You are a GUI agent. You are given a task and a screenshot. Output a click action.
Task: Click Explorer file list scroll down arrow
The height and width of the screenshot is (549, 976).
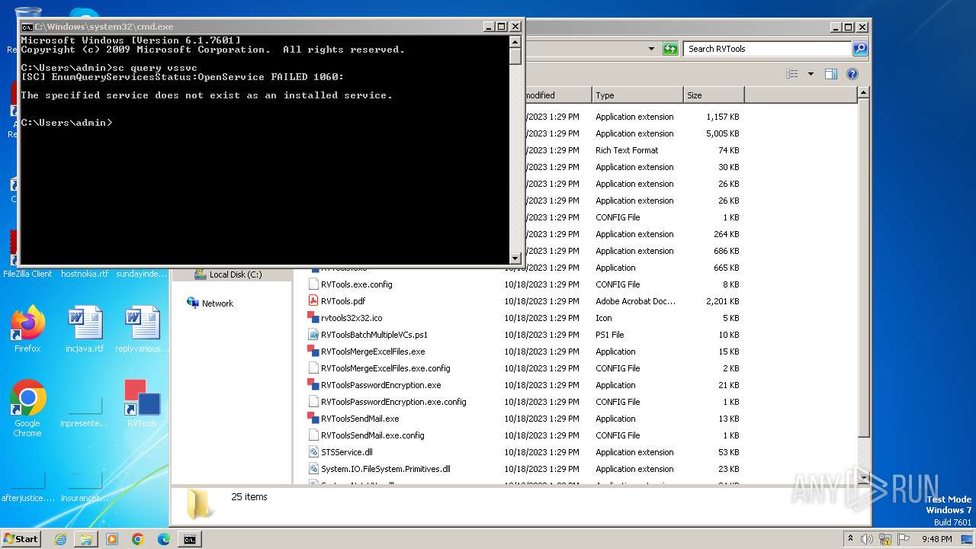pyautogui.click(x=863, y=478)
